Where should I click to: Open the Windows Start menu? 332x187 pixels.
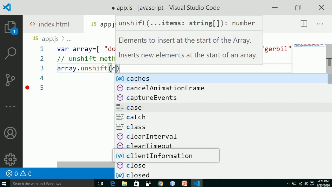(x=4, y=184)
